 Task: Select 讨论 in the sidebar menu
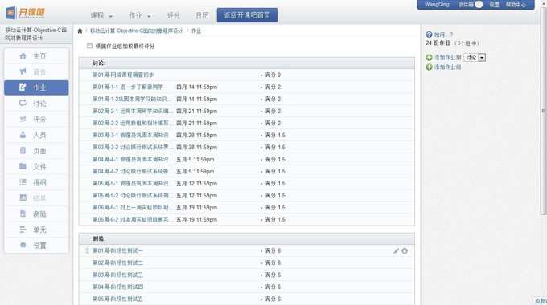[x=36, y=103]
